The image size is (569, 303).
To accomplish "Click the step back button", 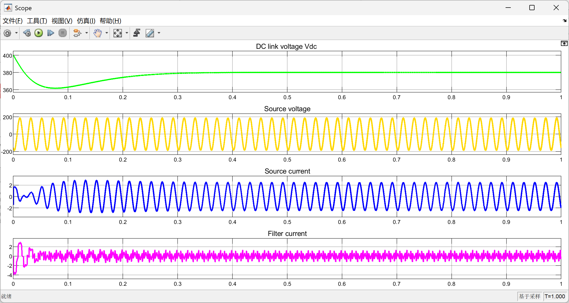I will click(27, 33).
